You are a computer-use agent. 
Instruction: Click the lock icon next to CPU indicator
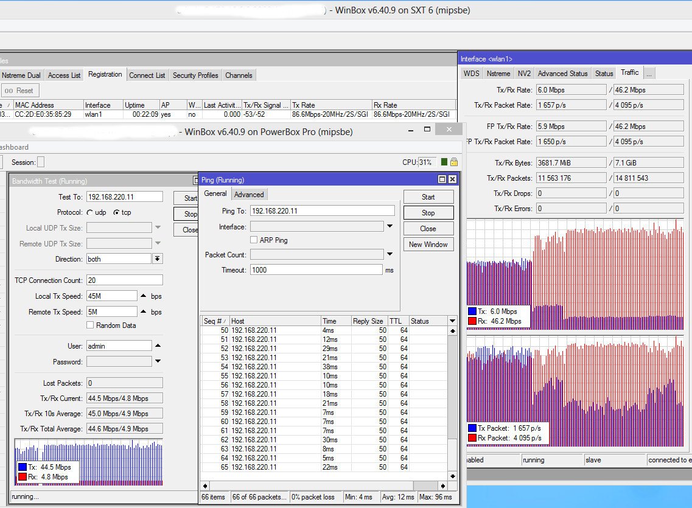pos(453,162)
